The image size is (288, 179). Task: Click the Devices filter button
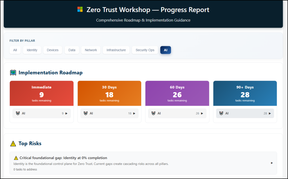pos(53,50)
